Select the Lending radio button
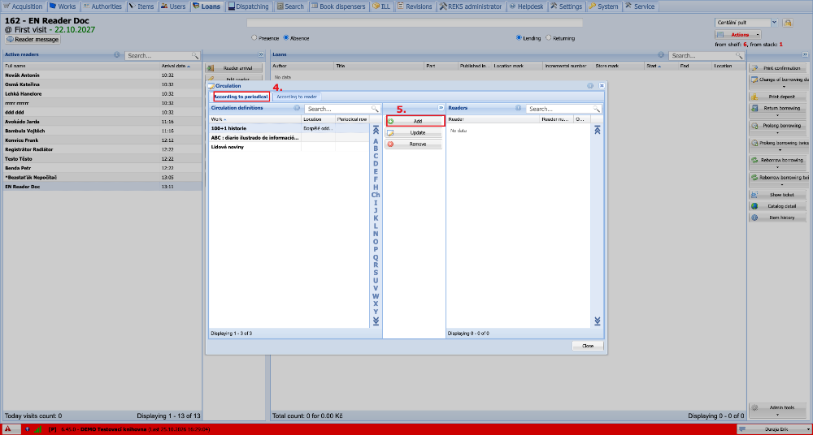Viewport: 813px width, 435px height. (519, 38)
